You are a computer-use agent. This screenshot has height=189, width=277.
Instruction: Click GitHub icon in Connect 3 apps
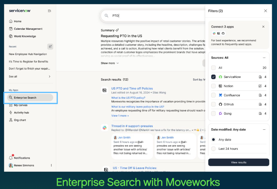coord(223,33)
